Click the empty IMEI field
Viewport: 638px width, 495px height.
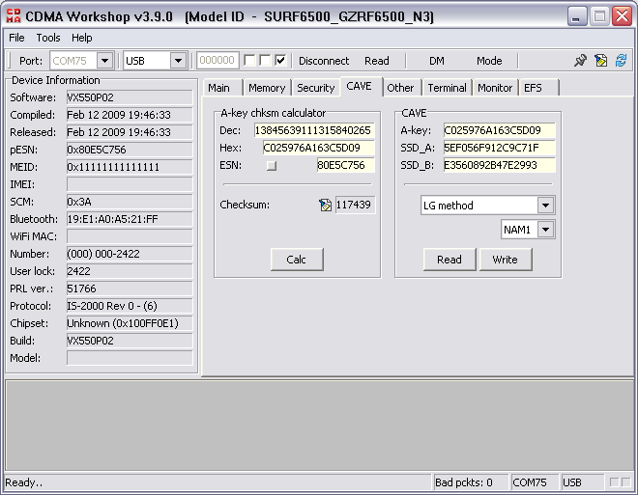pos(130,184)
